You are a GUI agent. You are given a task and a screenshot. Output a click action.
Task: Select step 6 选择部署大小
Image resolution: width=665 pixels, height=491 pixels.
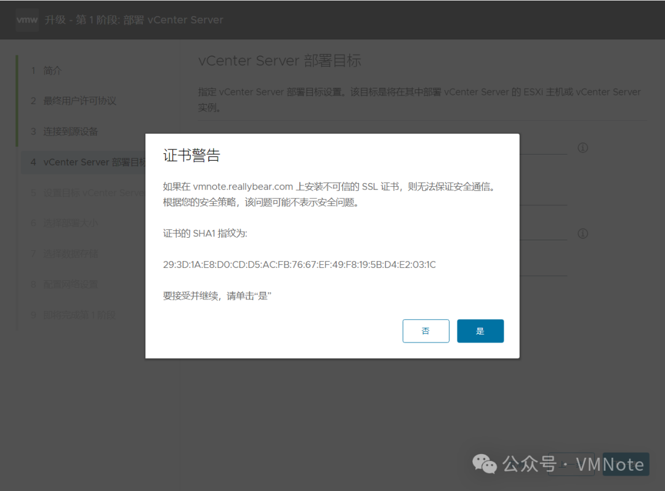[64, 223]
